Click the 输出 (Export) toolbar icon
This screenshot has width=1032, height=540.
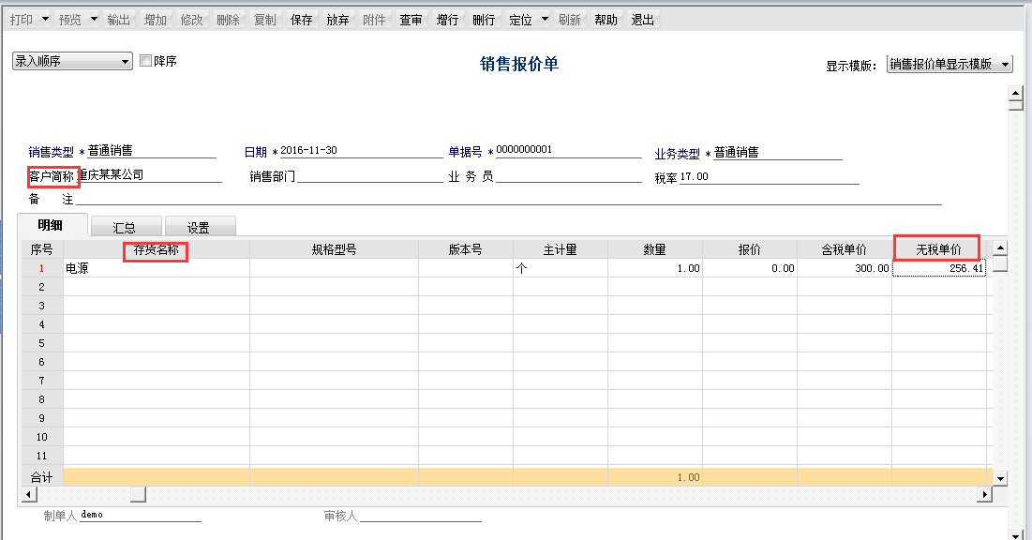tap(118, 19)
